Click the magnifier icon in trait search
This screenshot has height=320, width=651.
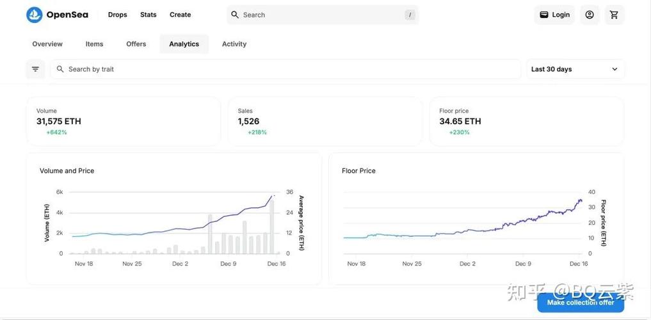coord(60,69)
